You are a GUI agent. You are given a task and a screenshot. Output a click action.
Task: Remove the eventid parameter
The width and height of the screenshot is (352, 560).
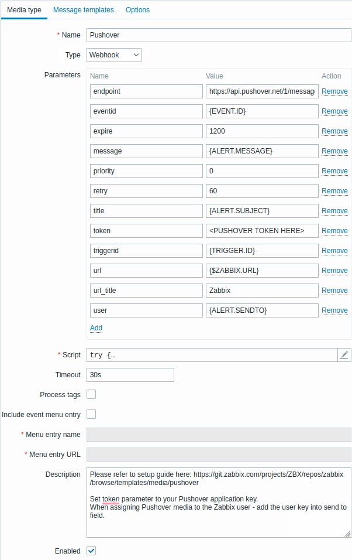[x=334, y=111]
